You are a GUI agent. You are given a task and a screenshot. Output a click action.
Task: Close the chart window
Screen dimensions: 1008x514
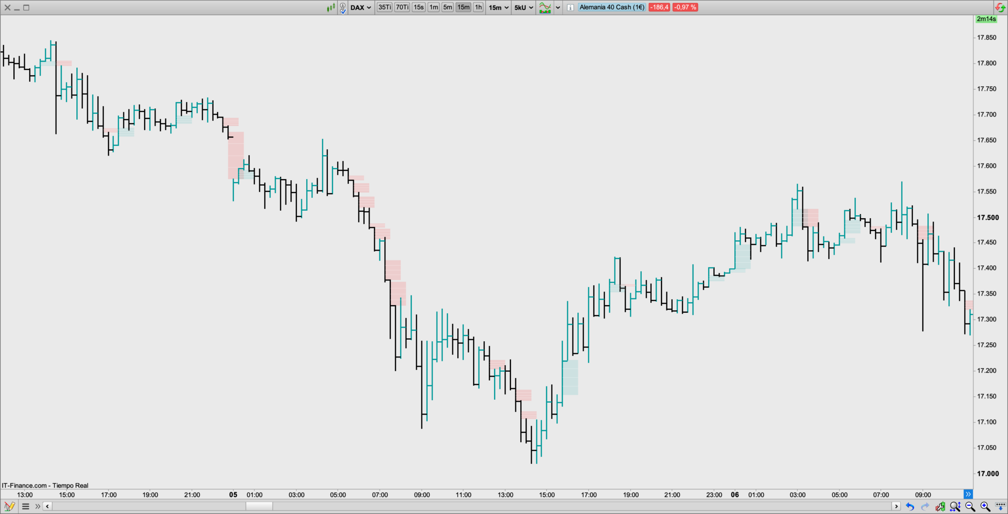[7, 7]
